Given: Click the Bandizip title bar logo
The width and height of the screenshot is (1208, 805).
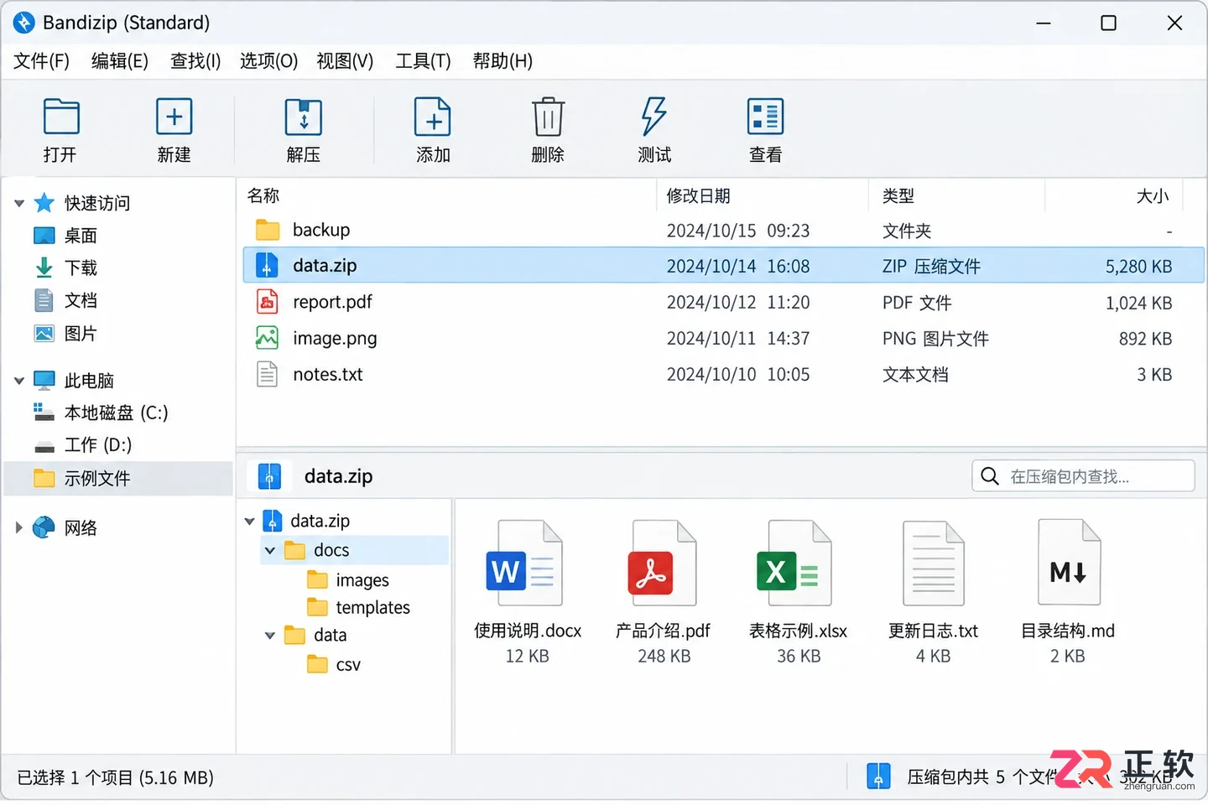Looking at the screenshot, I should 24,23.
